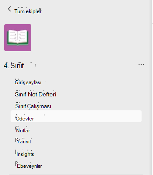Click the vertical pane border on right edge
Viewport: 153px width, 175px height.
click(x=151, y=87)
